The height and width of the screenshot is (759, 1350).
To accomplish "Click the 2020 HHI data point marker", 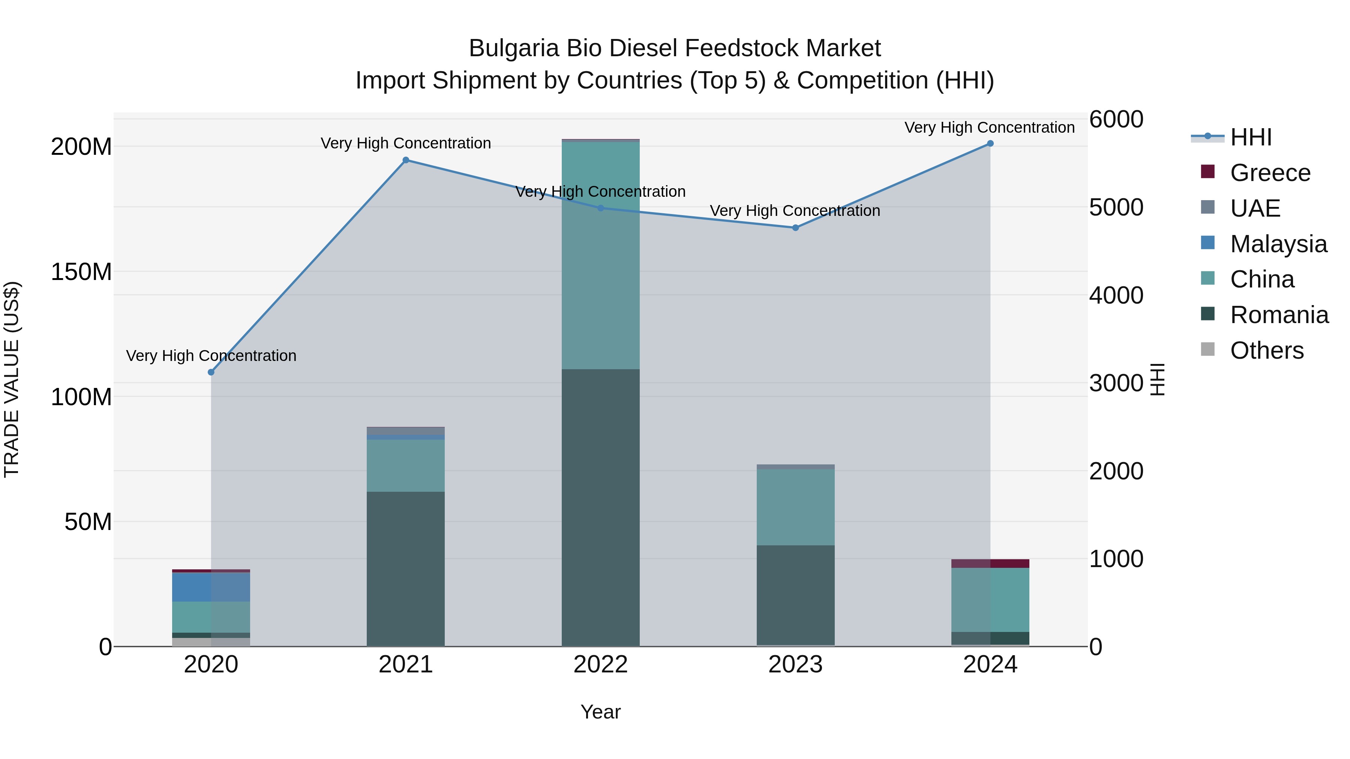I will (x=211, y=373).
